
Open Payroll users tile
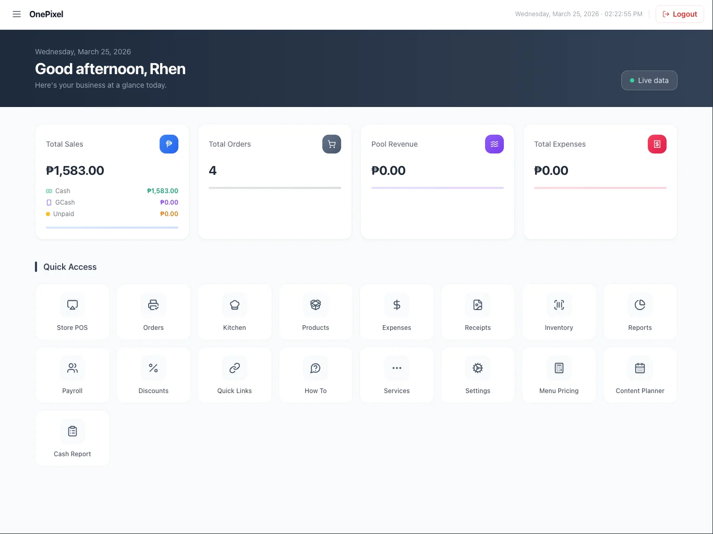point(72,375)
